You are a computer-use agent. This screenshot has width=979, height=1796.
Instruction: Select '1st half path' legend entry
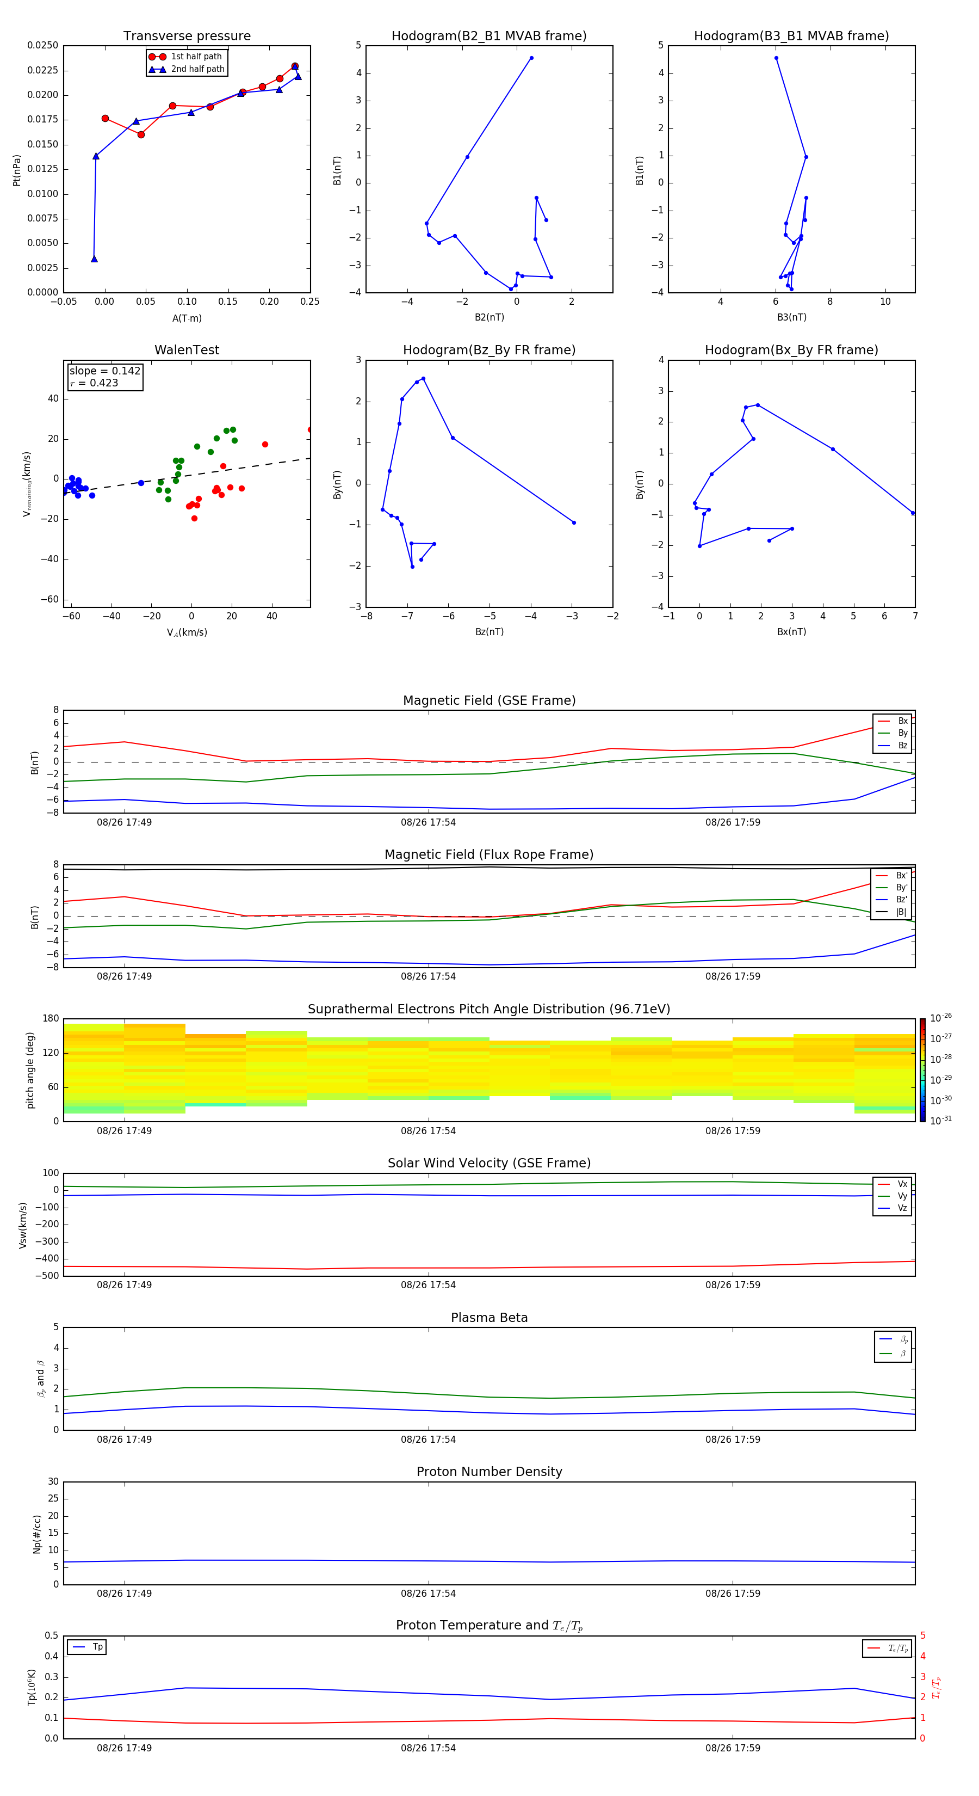(x=186, y=57)
